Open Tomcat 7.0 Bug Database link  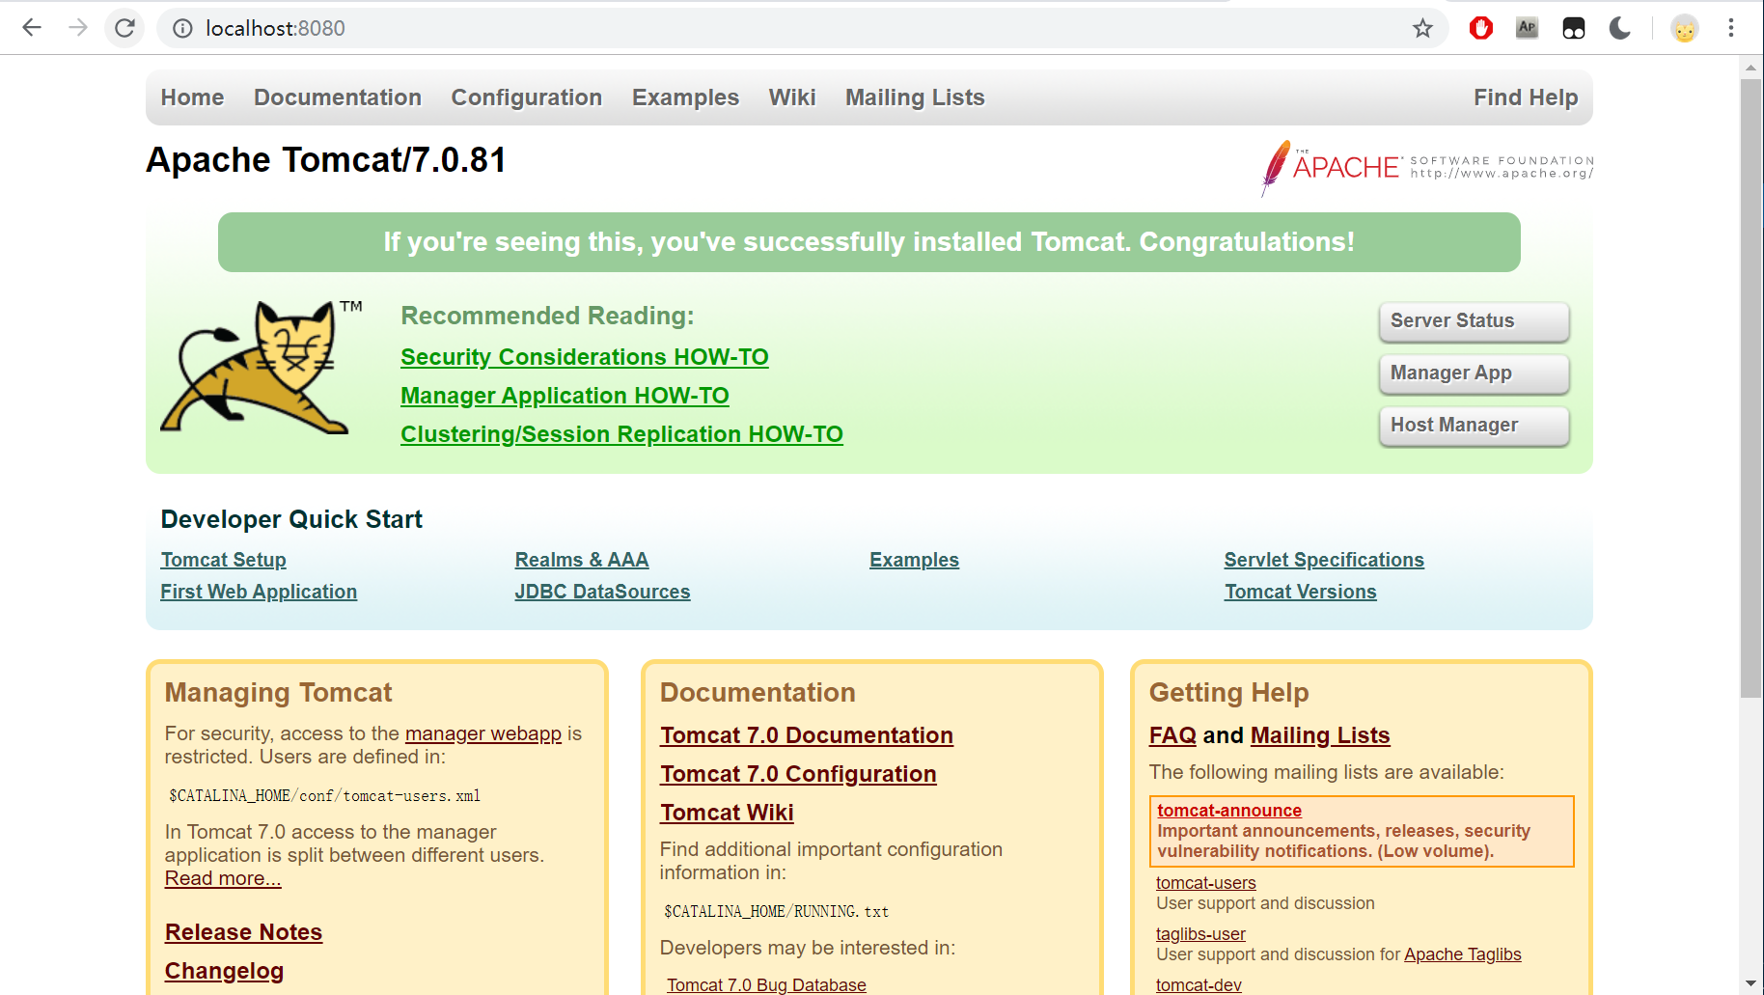point(766,984)
